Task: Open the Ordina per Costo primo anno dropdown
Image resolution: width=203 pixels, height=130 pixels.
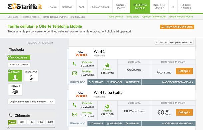Action: point(174,43)
